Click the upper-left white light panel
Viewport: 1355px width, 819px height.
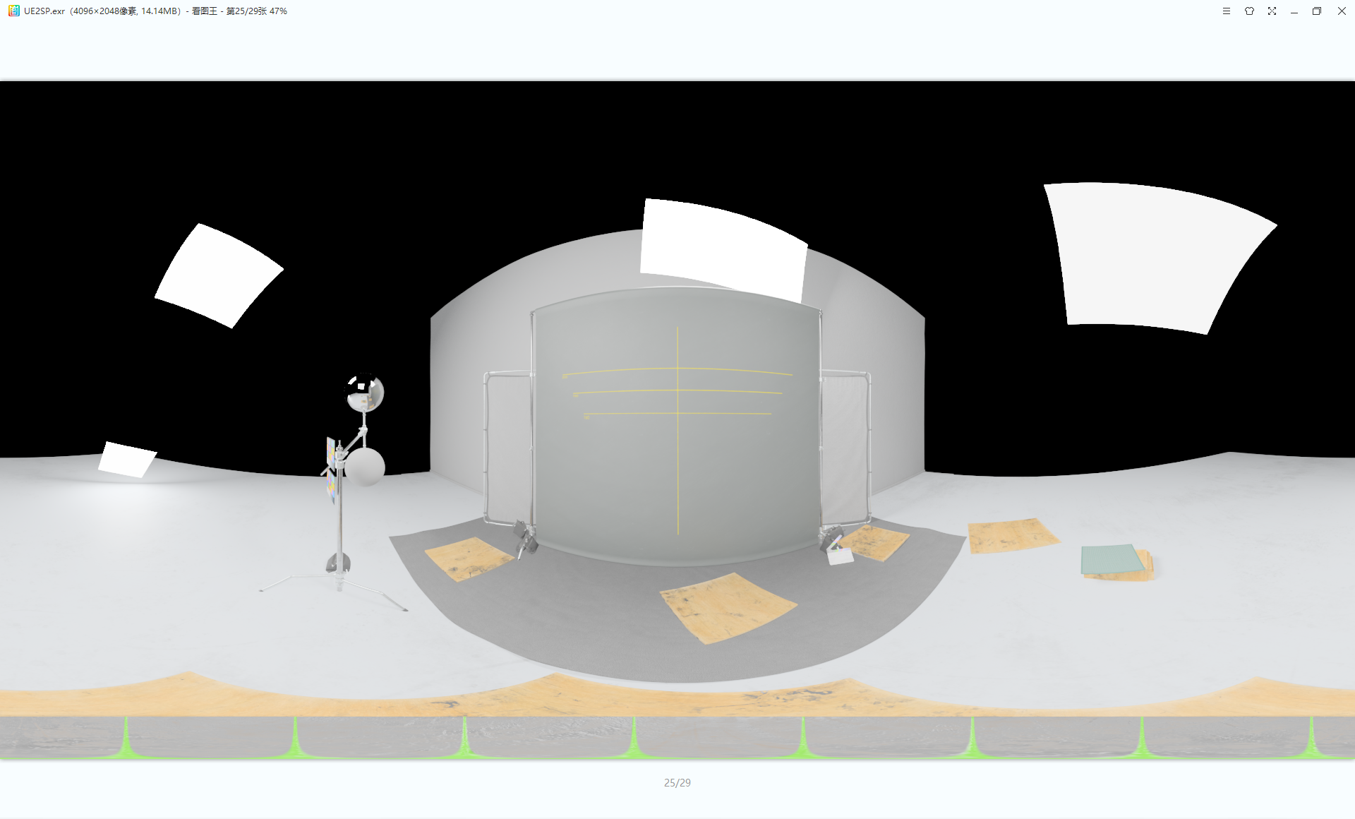[x=217, y=275]
